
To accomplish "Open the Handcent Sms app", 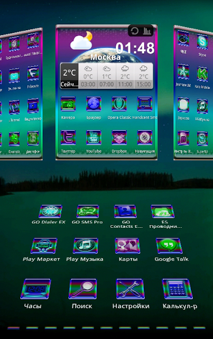I will (x=145, y=104).
